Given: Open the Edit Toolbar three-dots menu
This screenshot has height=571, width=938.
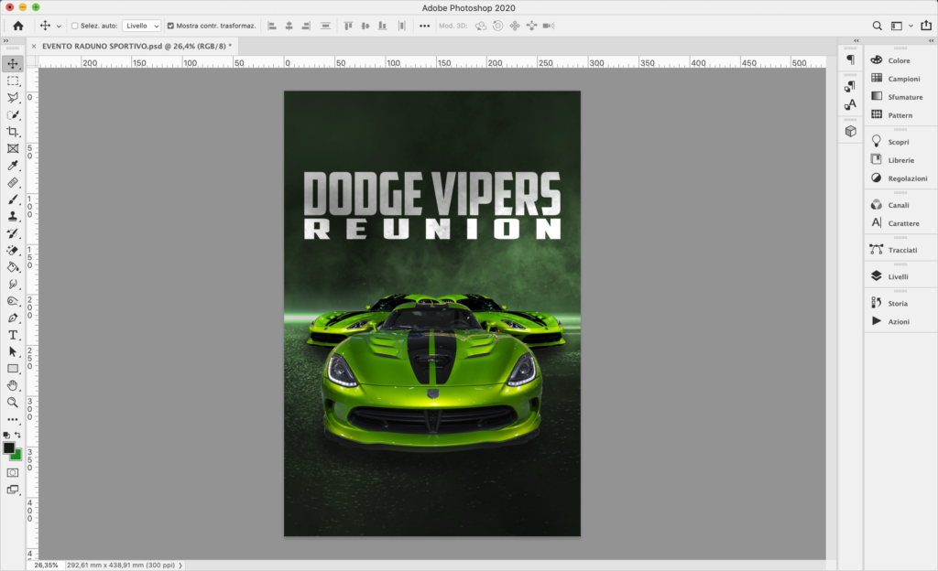Looking at the screenshot, I should click(x=13, y=419).
